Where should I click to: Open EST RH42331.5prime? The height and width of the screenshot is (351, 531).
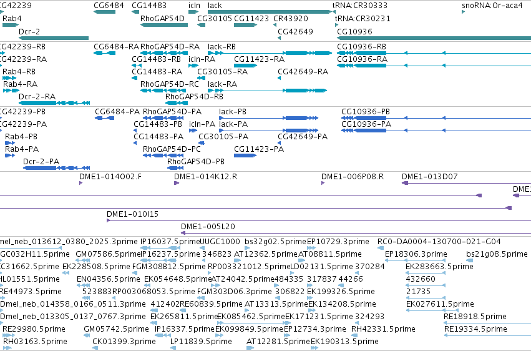pos(354,336)
